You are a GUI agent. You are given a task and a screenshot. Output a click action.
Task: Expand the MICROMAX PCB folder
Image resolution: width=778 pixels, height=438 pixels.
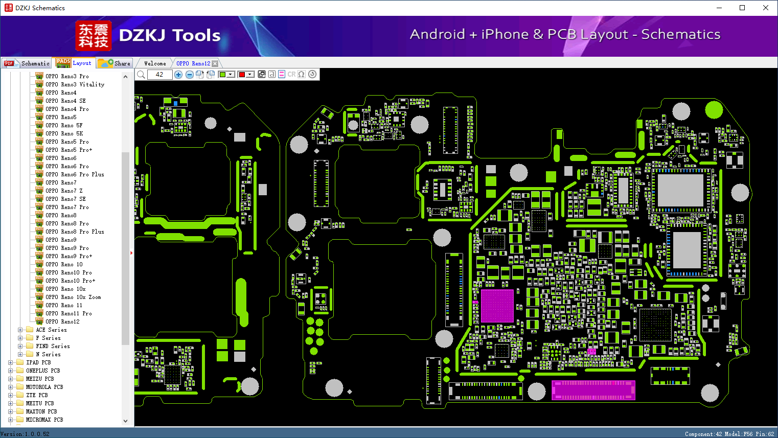point(11,420)
